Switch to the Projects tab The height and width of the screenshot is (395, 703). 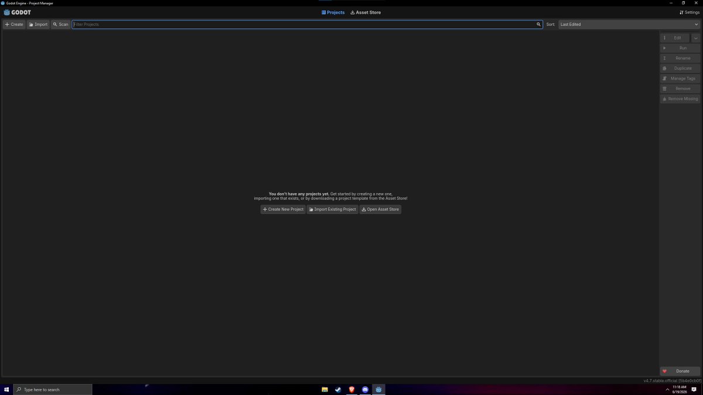[x=333, y=12]
